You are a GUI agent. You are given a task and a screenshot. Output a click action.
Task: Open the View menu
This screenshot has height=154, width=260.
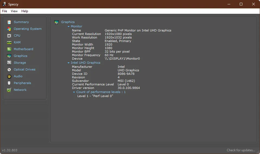14,11
